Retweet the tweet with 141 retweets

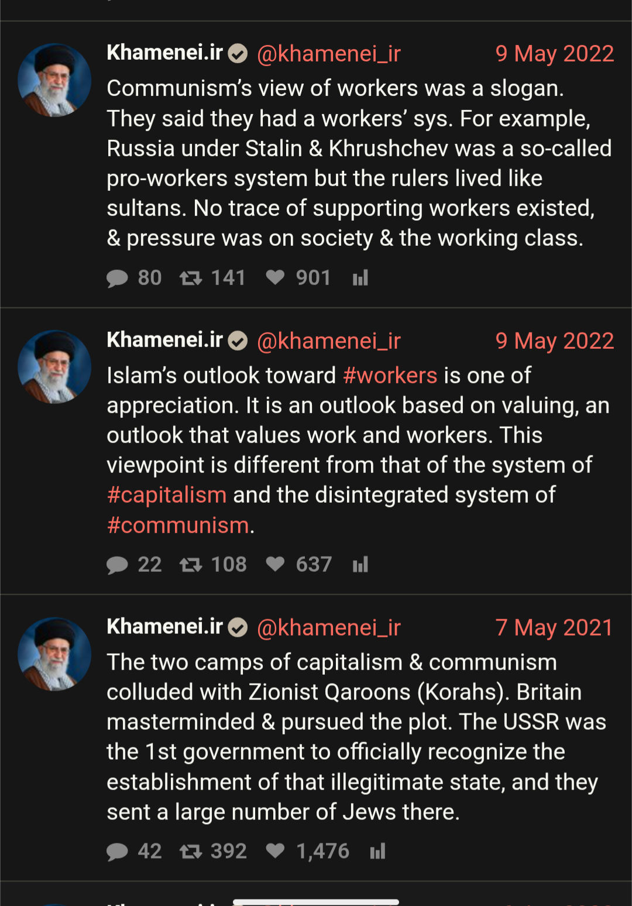[x=191, y=278]
